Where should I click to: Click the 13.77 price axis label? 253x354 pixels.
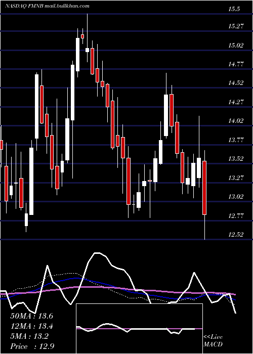(x=236, y=140)
